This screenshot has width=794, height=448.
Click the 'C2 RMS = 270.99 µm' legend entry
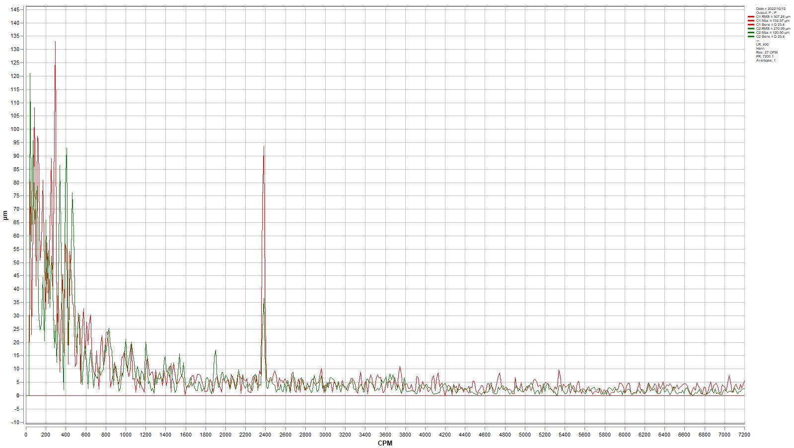tap(773, 29)
